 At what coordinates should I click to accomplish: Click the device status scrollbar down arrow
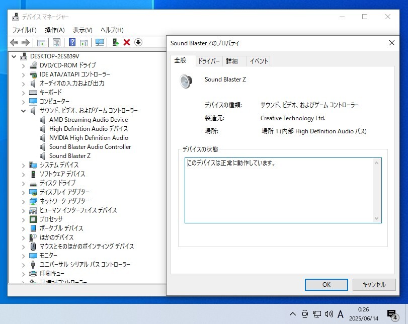(x=376, y=218)
